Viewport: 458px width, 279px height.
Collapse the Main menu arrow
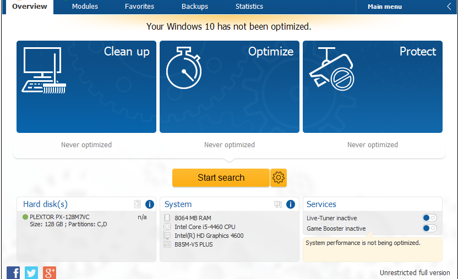point(449,7)
